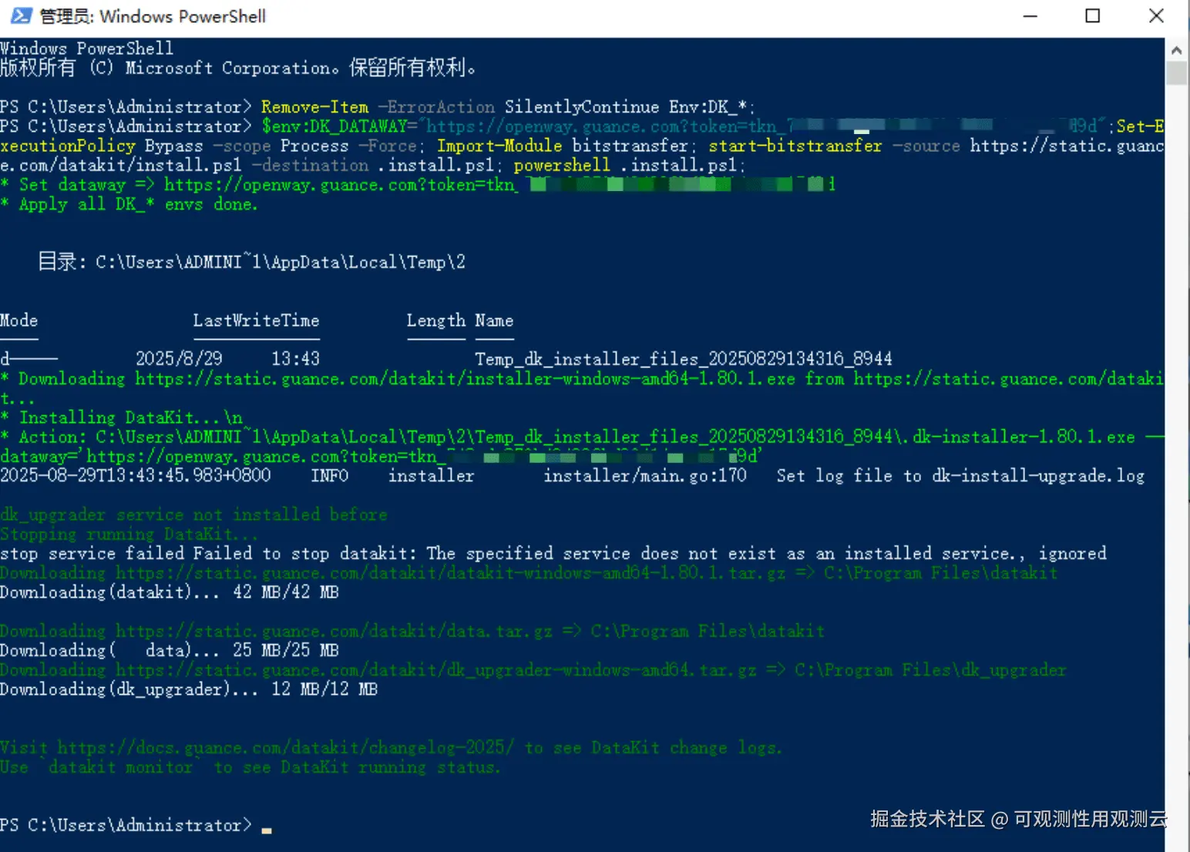The width and height of the screenshot is (1190, 852).
Task: Minimize the PowerShell window
Action: (1030, 16)
